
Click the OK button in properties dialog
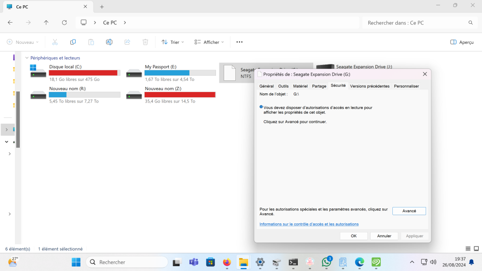click(353, 236)
